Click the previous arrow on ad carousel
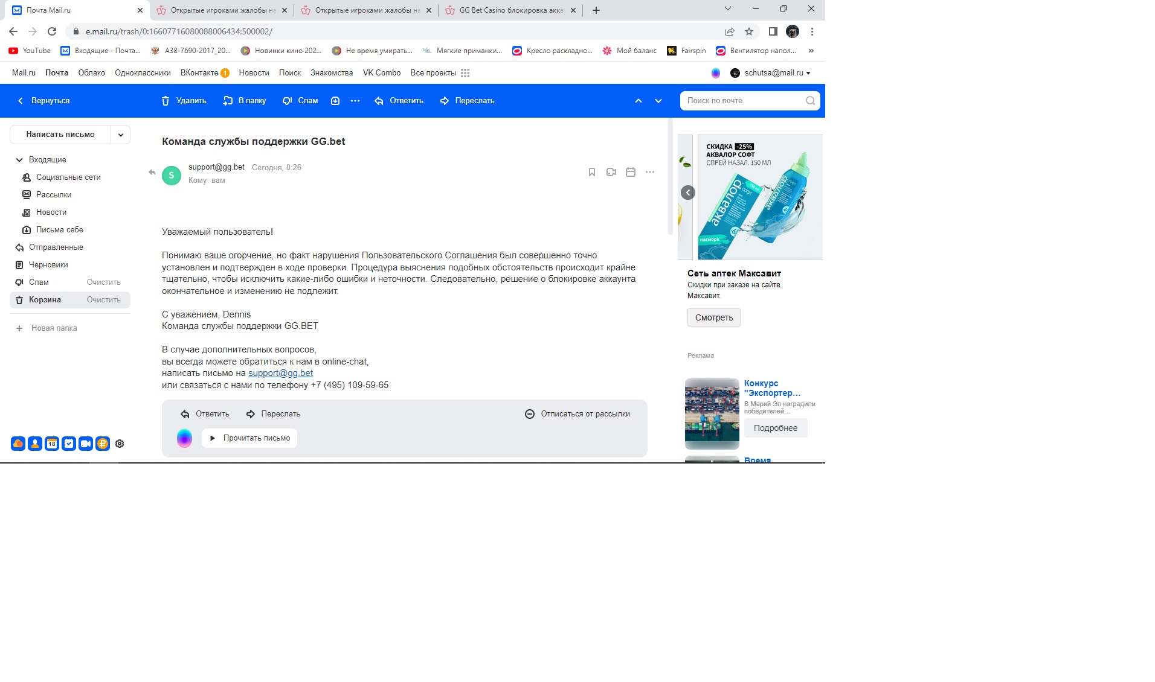 688,193
